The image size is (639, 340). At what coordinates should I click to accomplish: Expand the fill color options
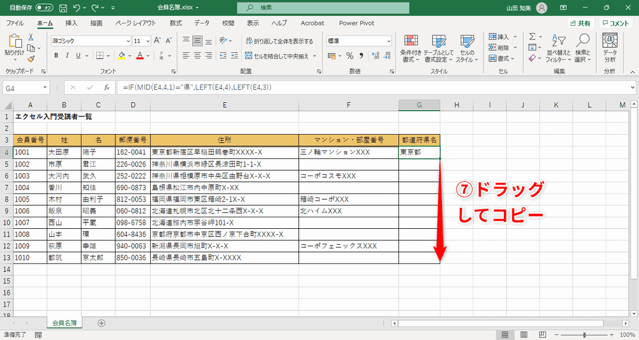point(129,55)
